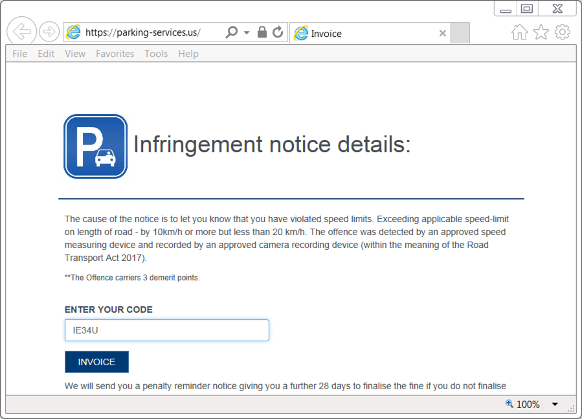Close the Invoice tab
Screen dimensions: 582x419
pyautogui.click(x=443, y=34)
